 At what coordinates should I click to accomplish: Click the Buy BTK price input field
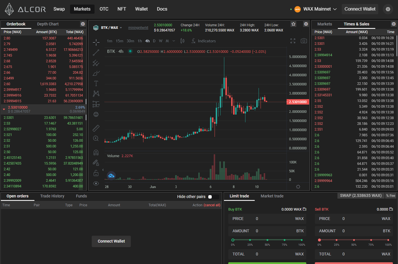pos(267,219)
